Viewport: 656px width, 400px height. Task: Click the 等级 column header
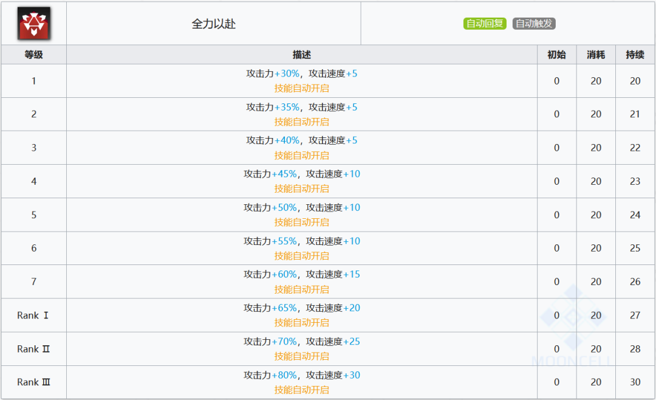pos(34,55)
